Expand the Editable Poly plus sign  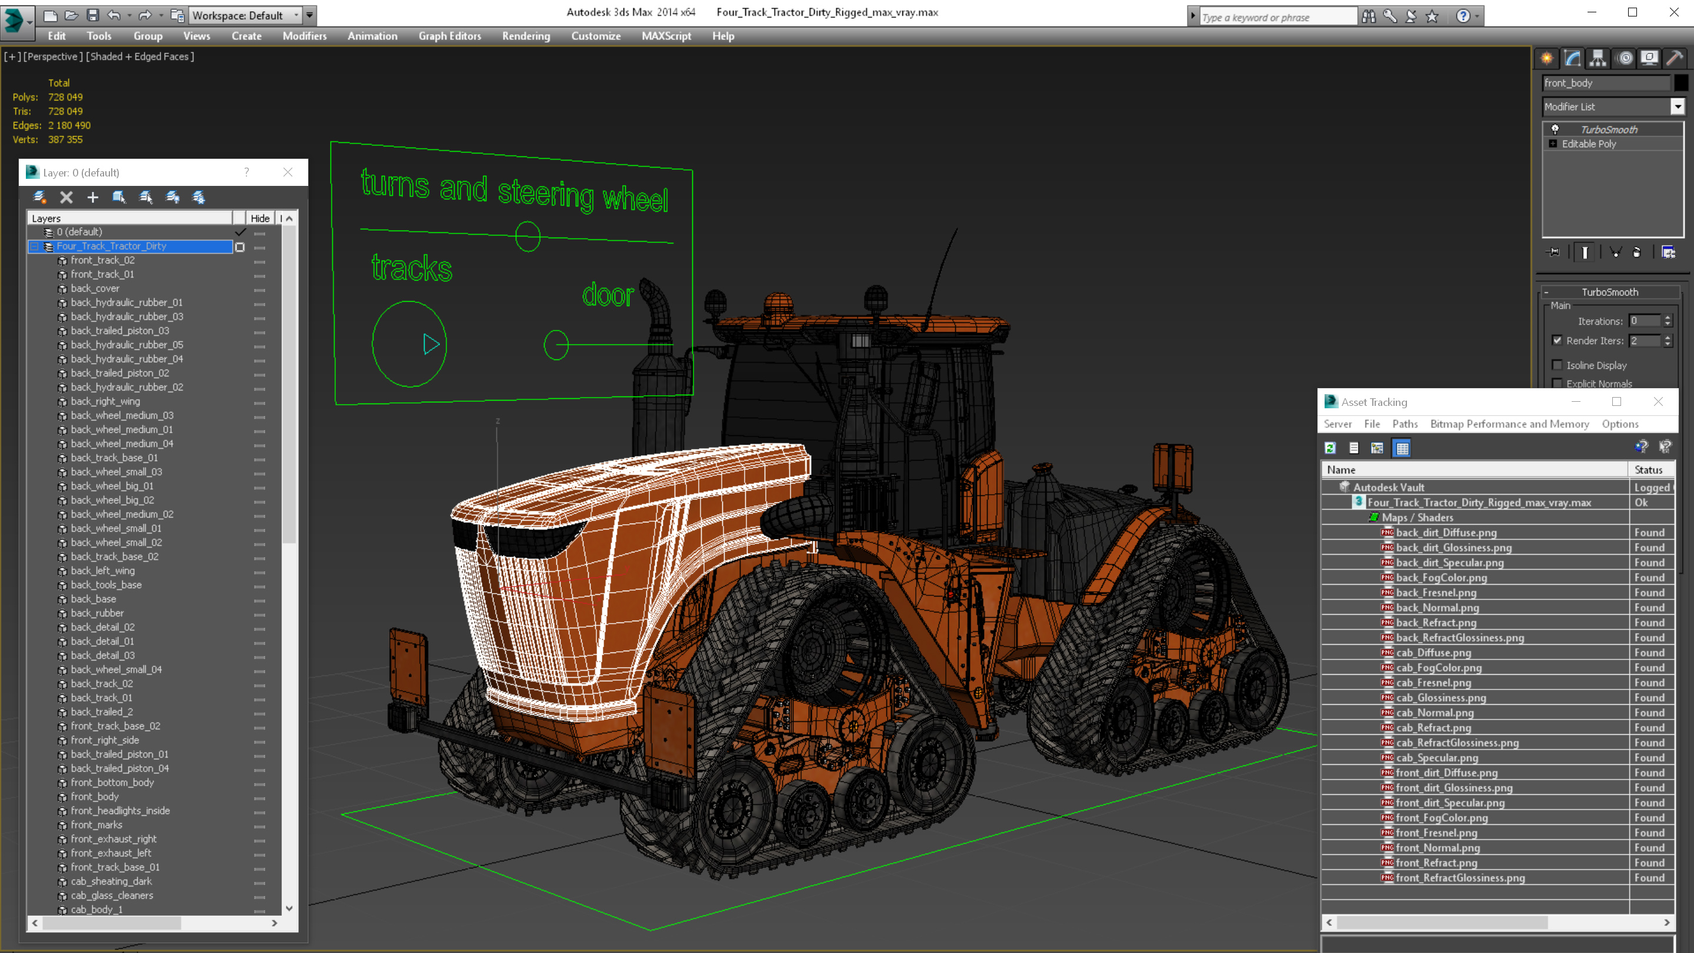(x=1553, y=144)
